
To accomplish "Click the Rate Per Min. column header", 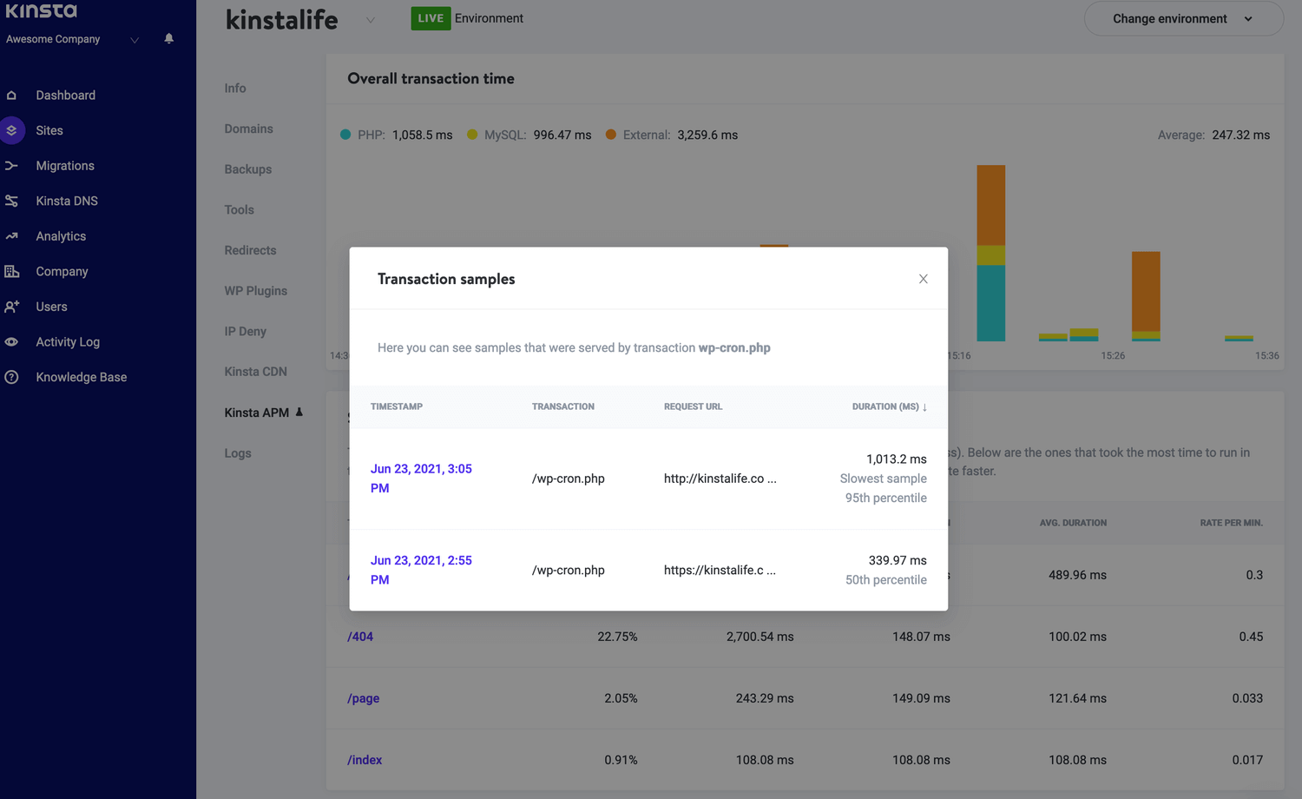I will tap(1232, 523).
